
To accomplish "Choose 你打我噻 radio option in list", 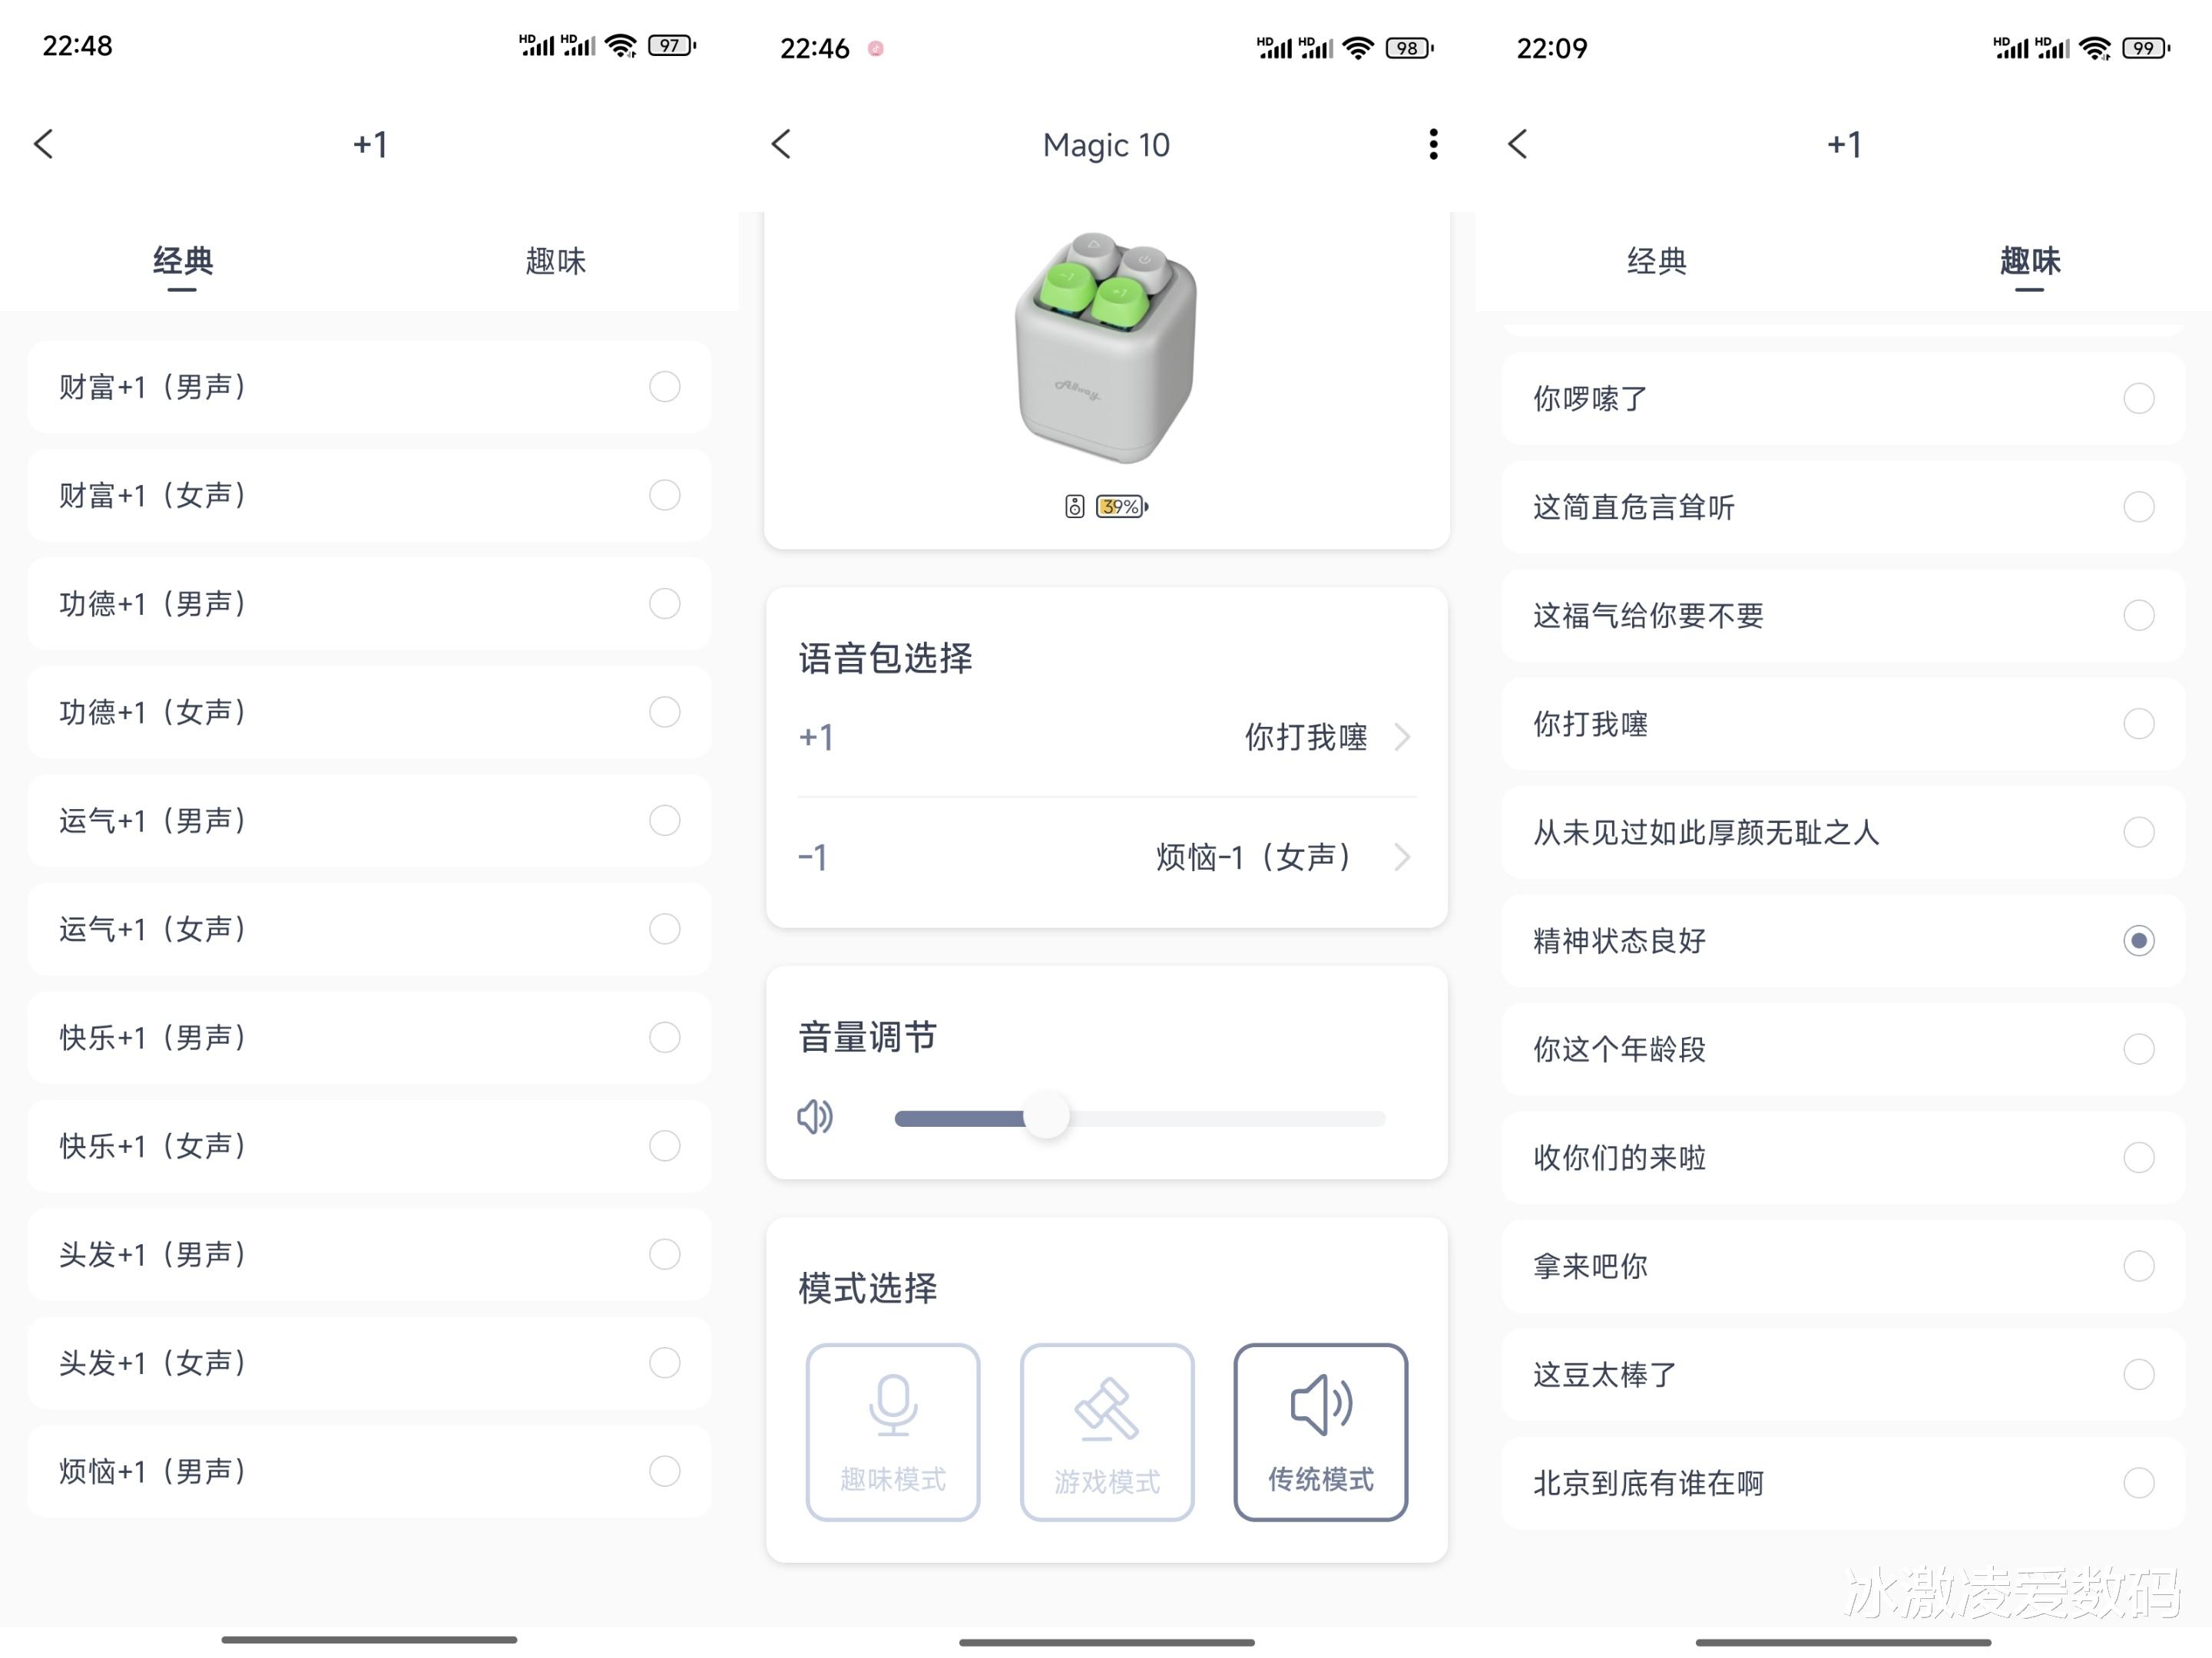I will tap(2138, 724).
